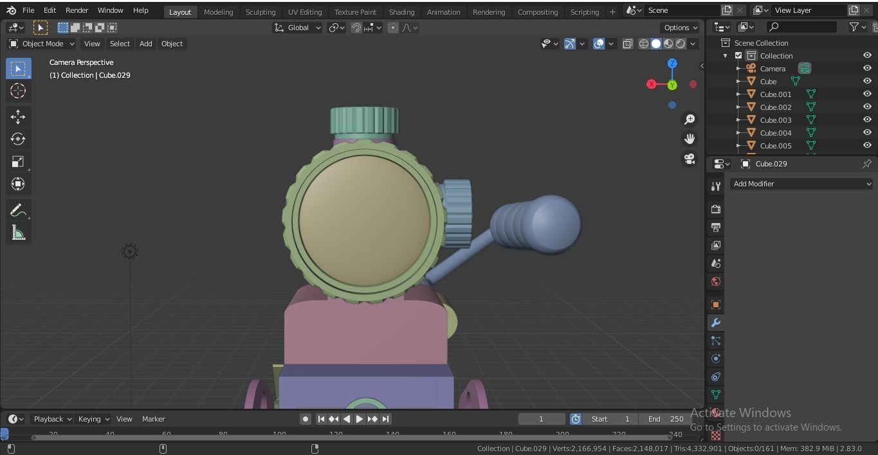Open the Scene properties tab

pyautogui.click(x=716, y=263)
